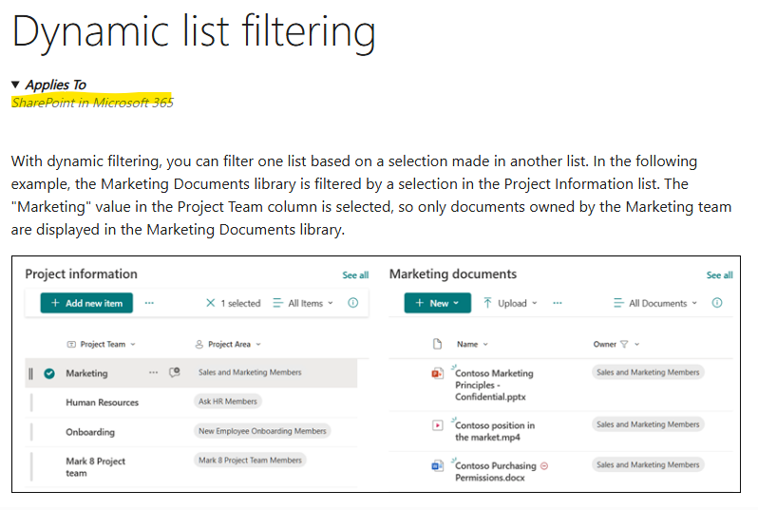Open Contoso Marketing Principles - Confidential.pptx
758x510 pixels.
pos(494,385)
